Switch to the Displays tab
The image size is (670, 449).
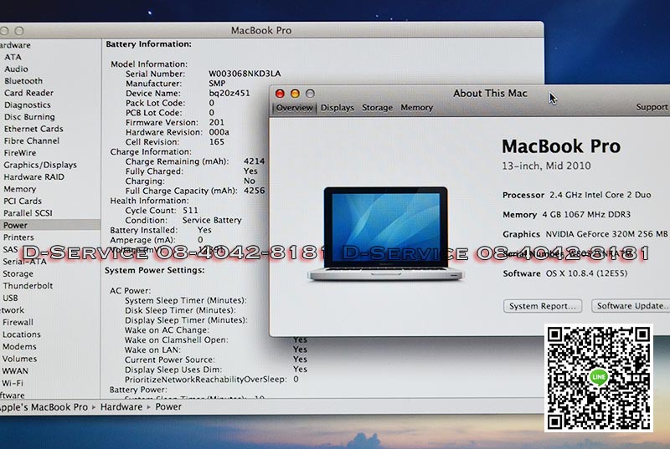(338, 108)
